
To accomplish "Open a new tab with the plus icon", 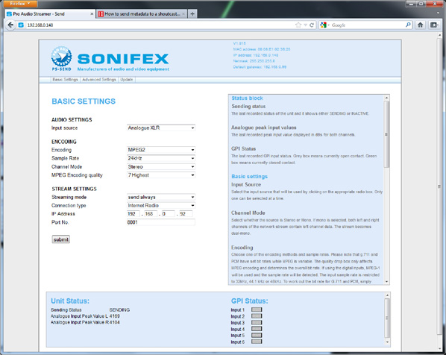I will 192,13.
